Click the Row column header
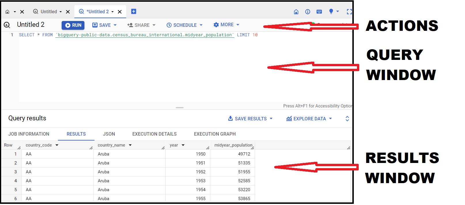 coord(8,145)
